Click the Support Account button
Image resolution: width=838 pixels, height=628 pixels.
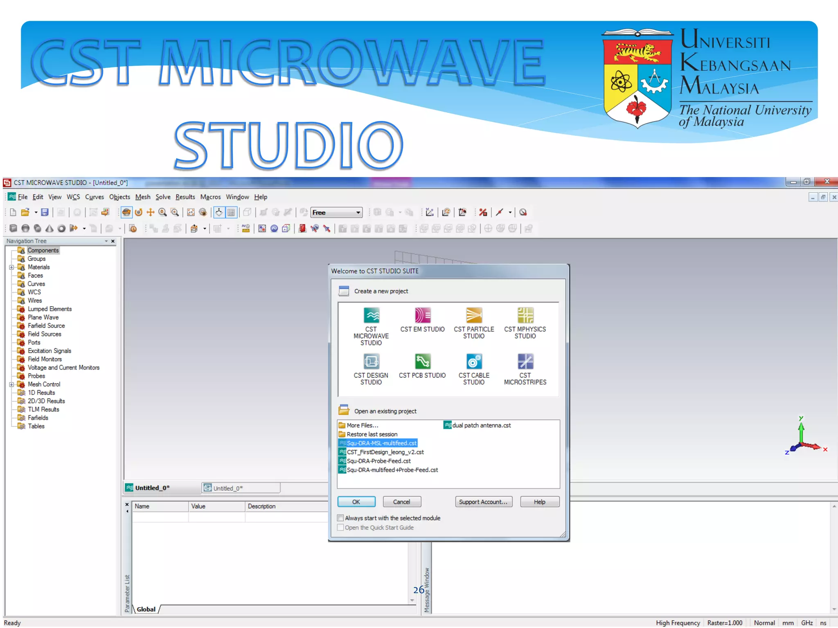pos(483,502)
